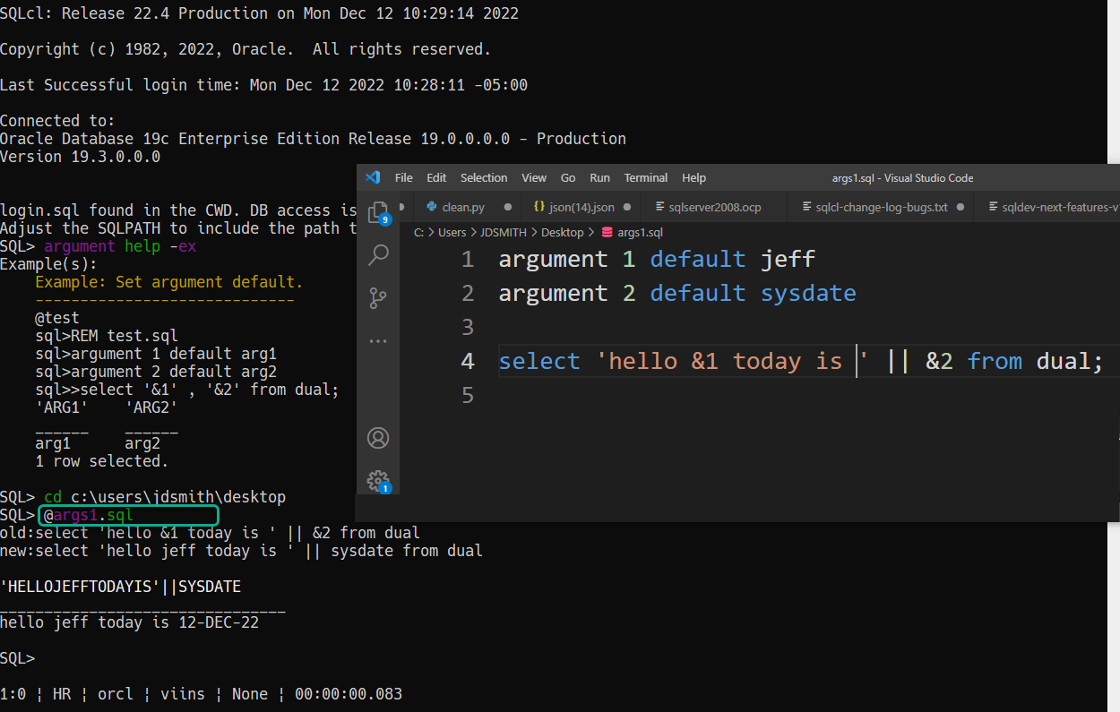
Task: Click line number 2 in the editor
Action: (468, 294)
